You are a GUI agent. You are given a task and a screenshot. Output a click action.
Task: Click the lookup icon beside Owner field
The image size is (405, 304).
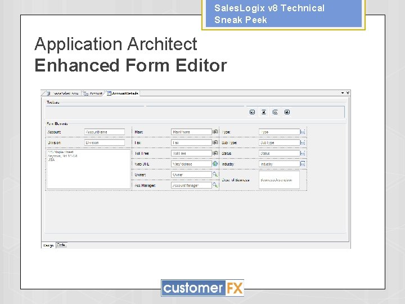click(x=215, y=175)
